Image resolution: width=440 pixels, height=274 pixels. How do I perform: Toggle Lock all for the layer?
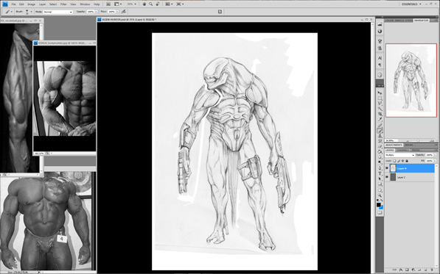tap(407, 161)
